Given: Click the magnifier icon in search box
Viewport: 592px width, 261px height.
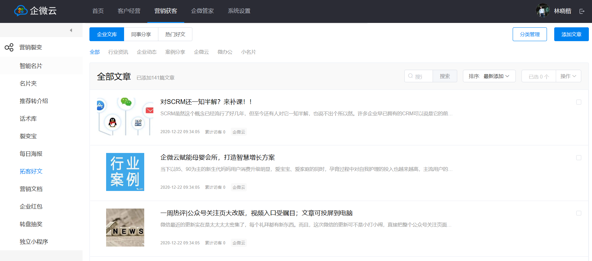Looking at the screenshot, I should click(410, 76).
